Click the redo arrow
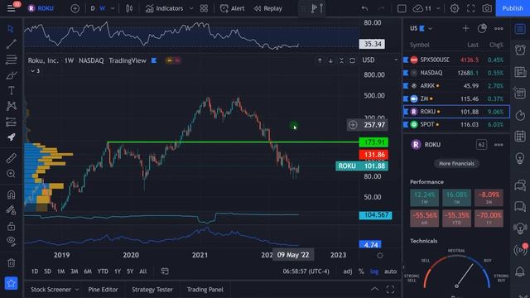 pos(381,8)
